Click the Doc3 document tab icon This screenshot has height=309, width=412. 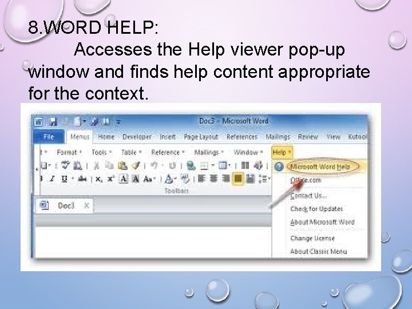44,205
